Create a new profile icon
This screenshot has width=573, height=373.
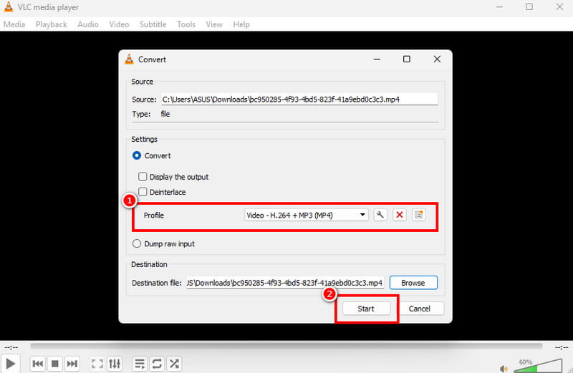click(419, 215)
